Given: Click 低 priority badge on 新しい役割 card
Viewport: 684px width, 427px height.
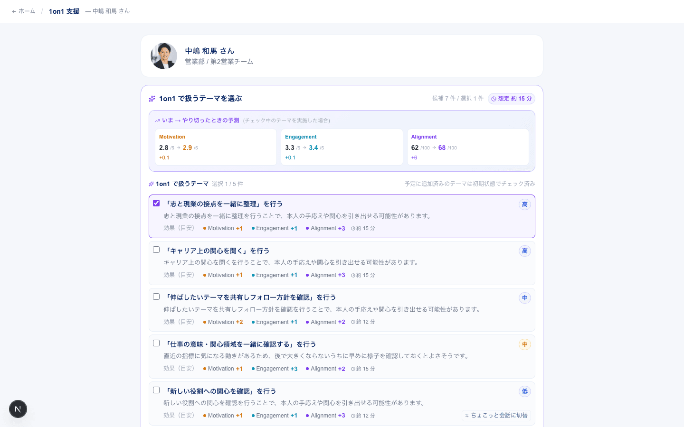Looking at the screenshot, I should [525, 391].
